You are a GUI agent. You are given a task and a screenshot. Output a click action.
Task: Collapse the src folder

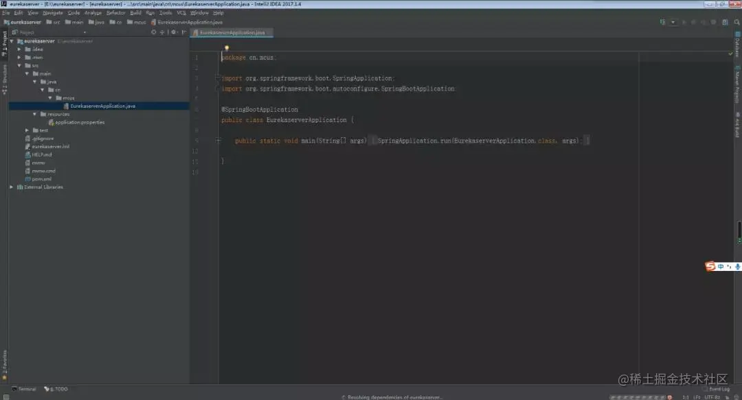[x=19, y=65]
